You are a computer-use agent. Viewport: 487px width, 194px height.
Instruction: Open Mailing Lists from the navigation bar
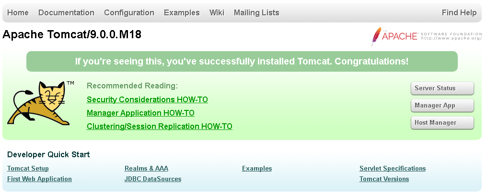[256, 13]
